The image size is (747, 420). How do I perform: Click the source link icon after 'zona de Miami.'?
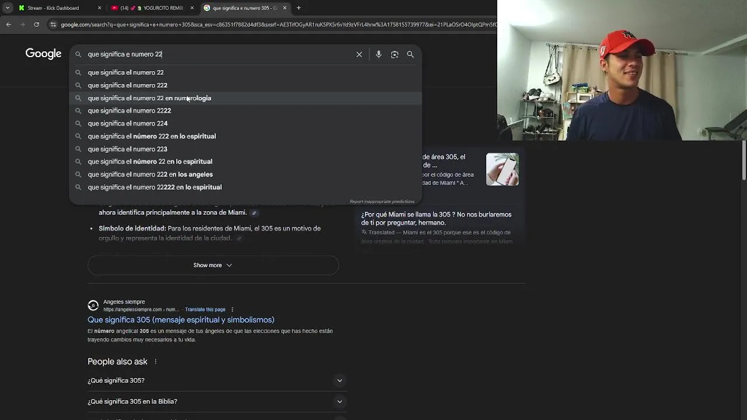tap(254, 213)
